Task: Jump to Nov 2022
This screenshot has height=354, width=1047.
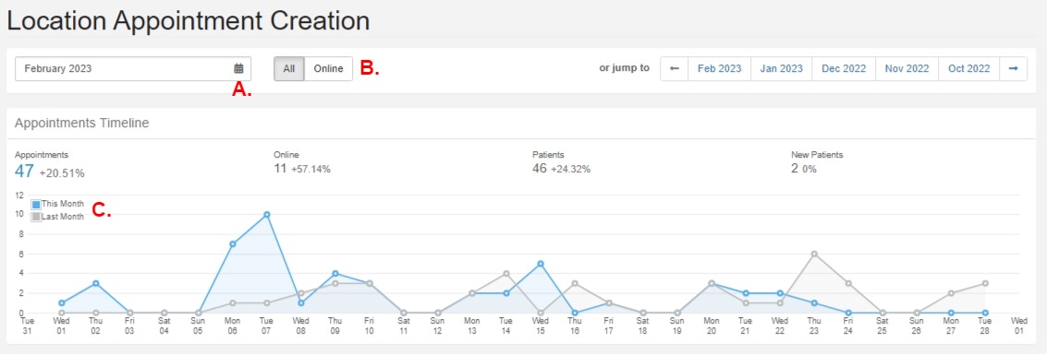Action: [907, 68]
